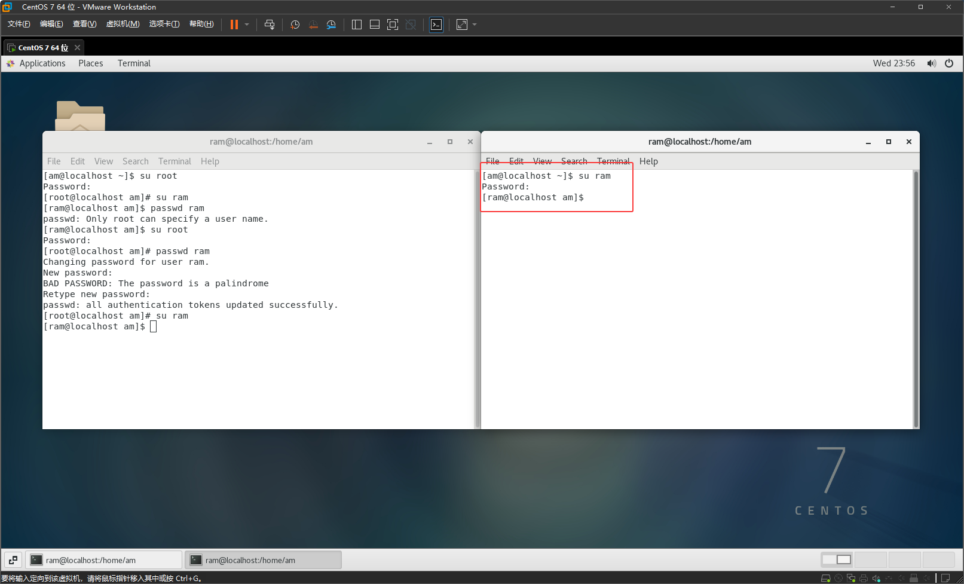Open Help menu in right terminal window
This screenshot has width=964, height=584.
click(648, 161)
